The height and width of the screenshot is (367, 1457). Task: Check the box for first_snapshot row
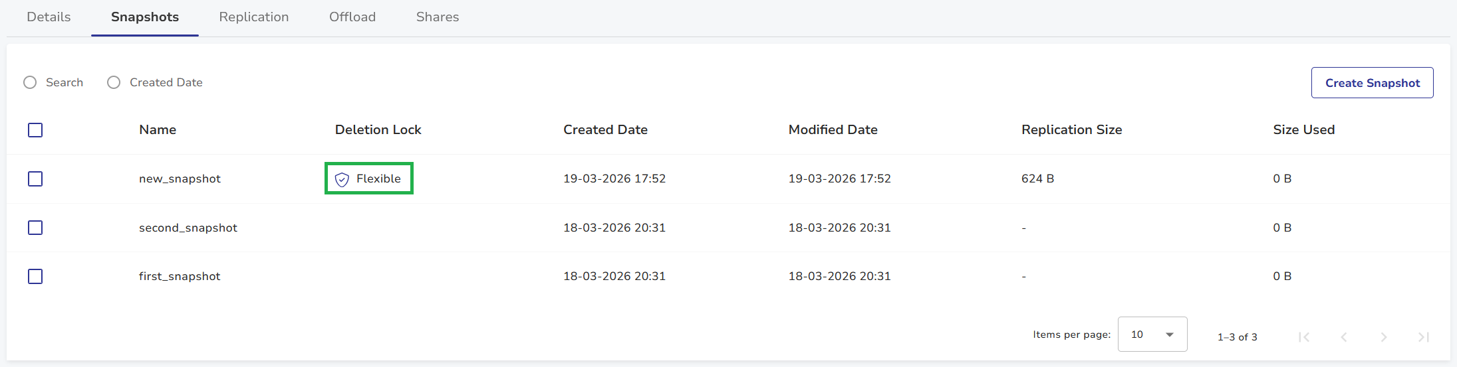[35, 276]
